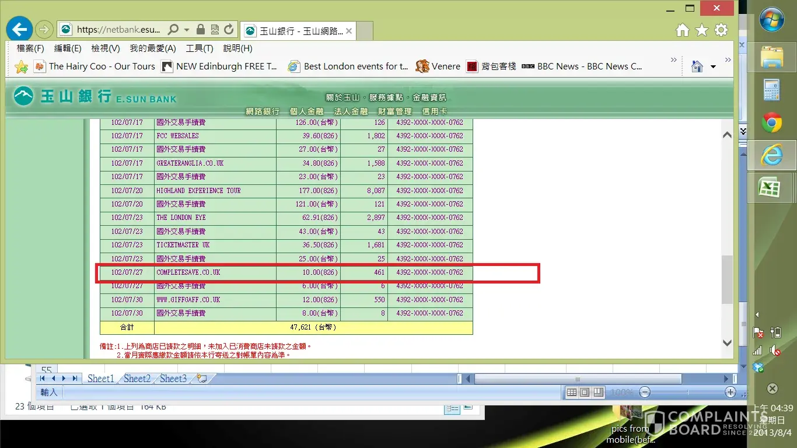Image resolution: width=797 pixels, height=448 pixels.
Task: Open the 我的最愛(A) menu
Action: coord(152,48)
